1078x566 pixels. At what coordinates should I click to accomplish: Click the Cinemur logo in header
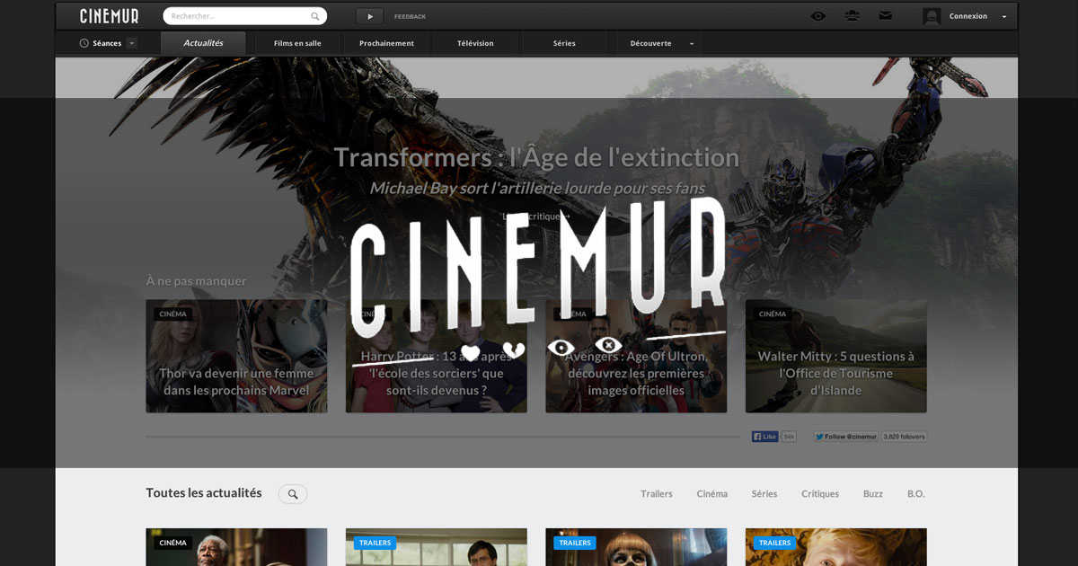[109, 16]
